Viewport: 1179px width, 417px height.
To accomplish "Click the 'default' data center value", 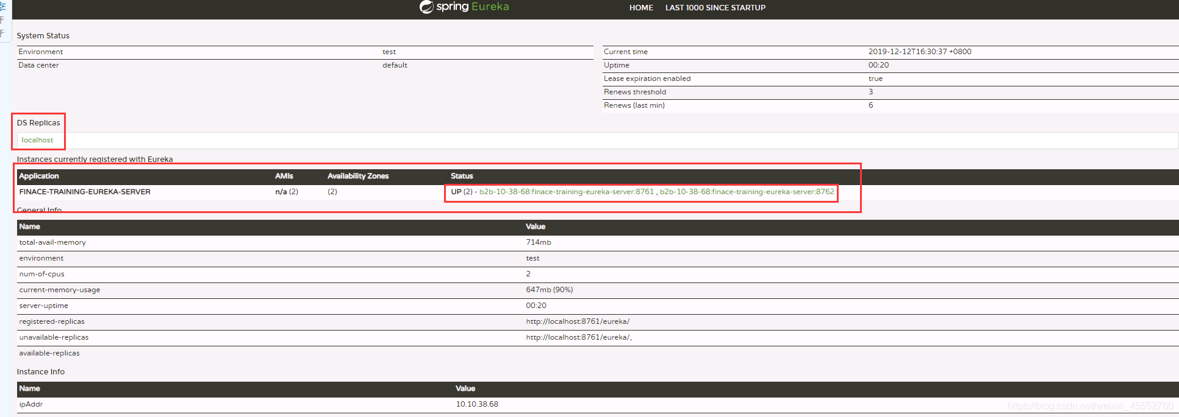I will [395, 65].
